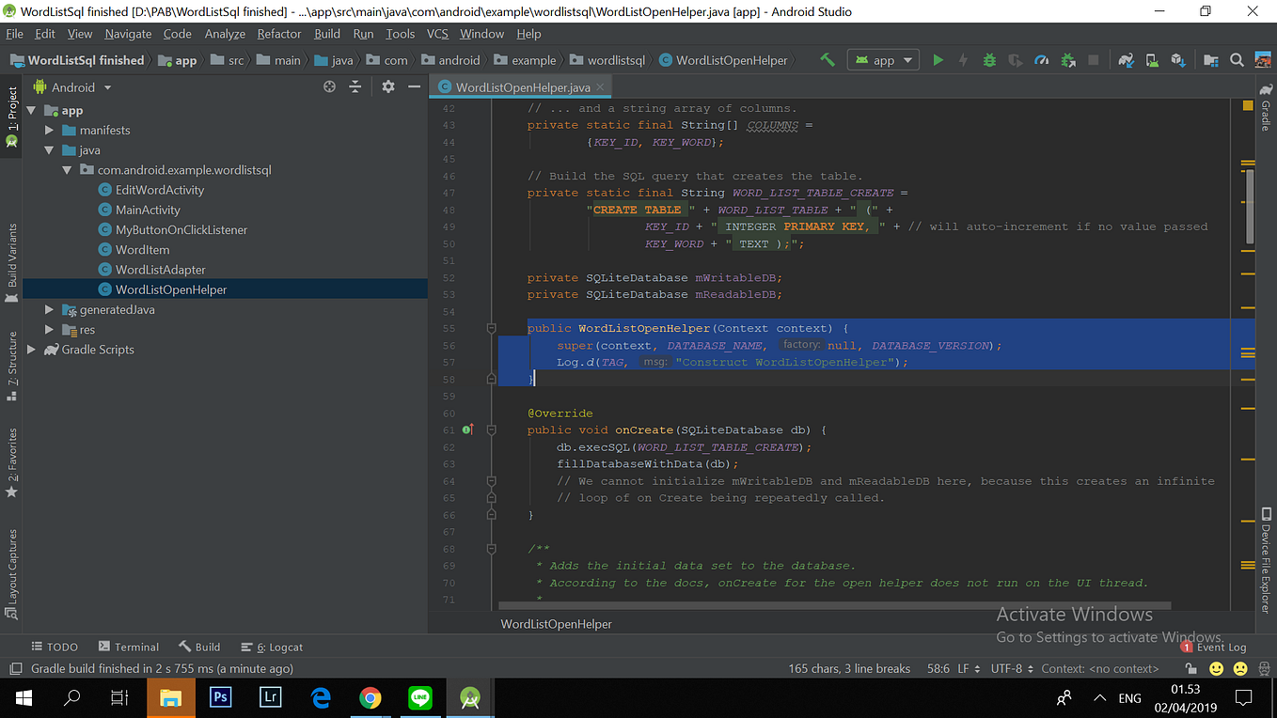Debug the app with the bug icon
The image size is (1277, 718).
coord(988,59)
